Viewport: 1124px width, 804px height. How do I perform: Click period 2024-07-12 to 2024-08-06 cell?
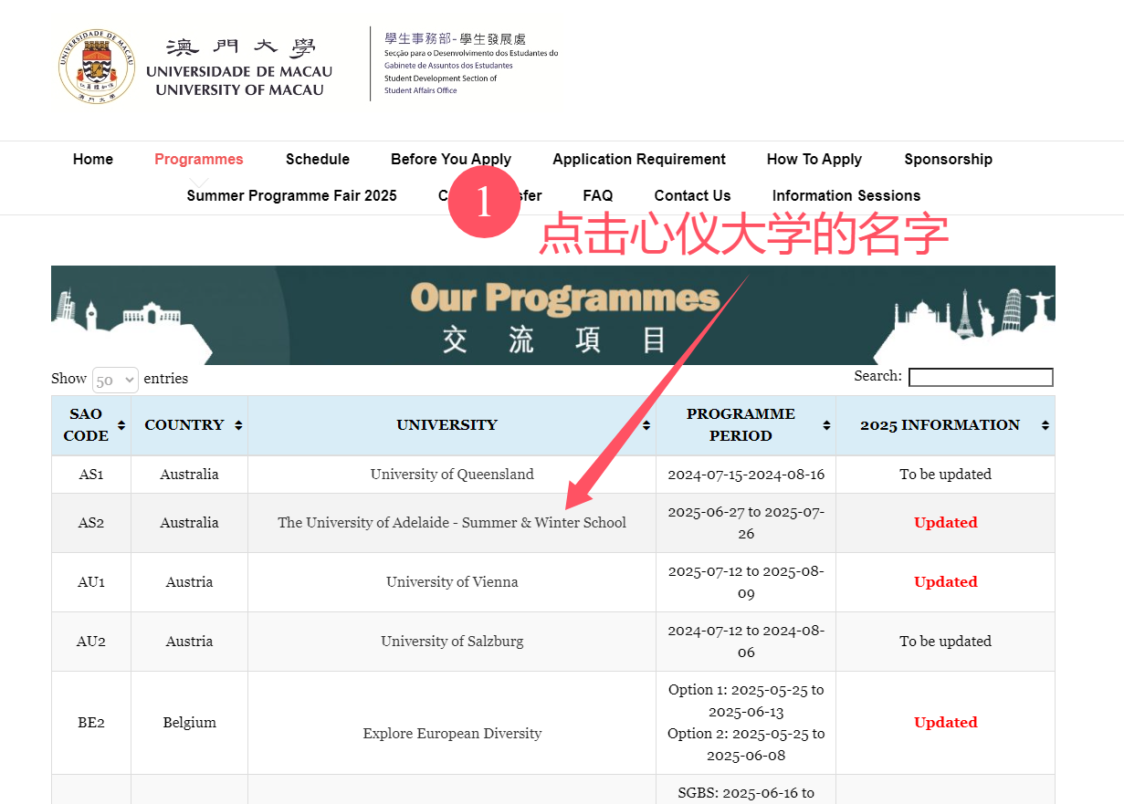746,642
